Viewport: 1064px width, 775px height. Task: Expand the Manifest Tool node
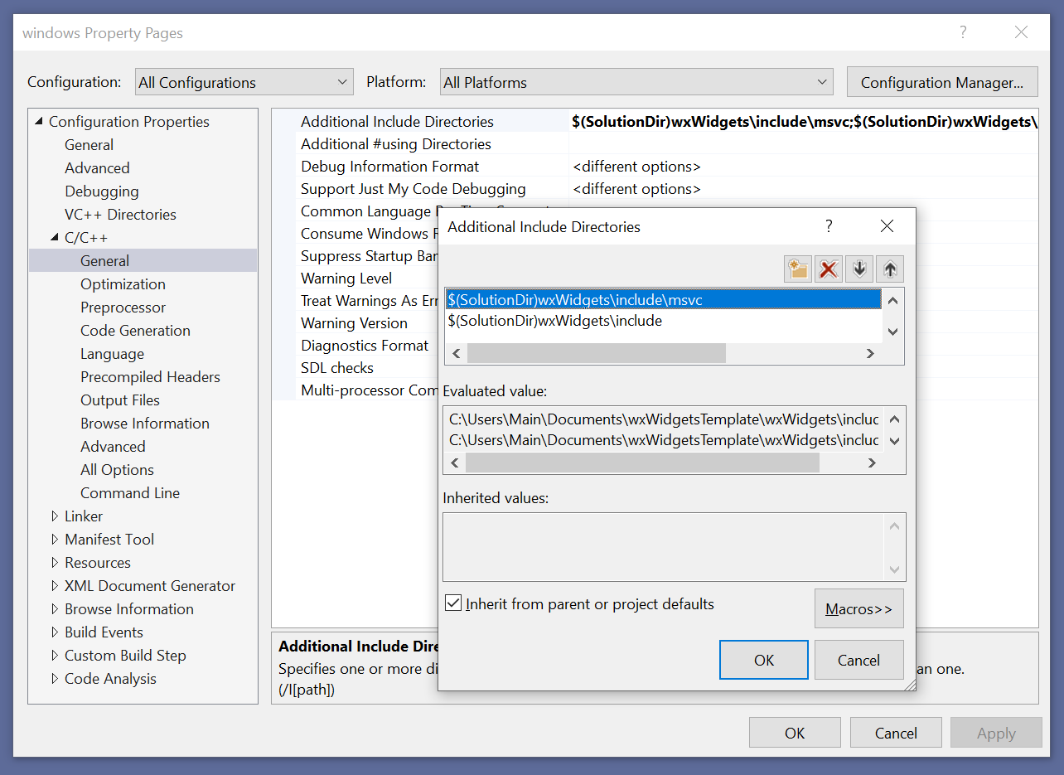(55, 540)
